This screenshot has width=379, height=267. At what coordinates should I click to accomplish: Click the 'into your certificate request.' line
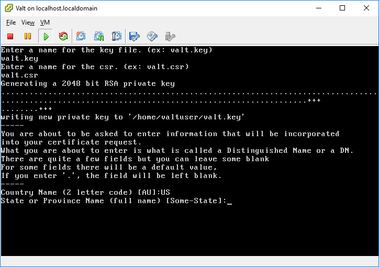[71, 142]
